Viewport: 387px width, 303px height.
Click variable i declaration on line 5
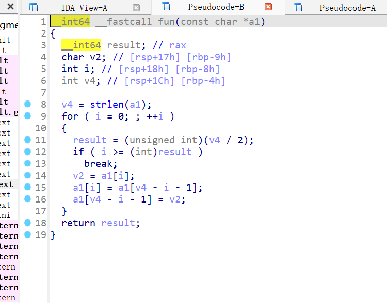click(x=87, y=69)
